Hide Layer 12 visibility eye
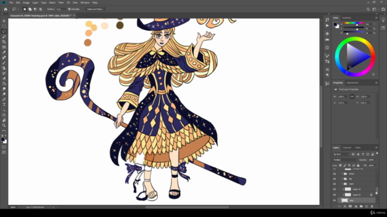Screen dimensions: 387x217 click(334, 195)
